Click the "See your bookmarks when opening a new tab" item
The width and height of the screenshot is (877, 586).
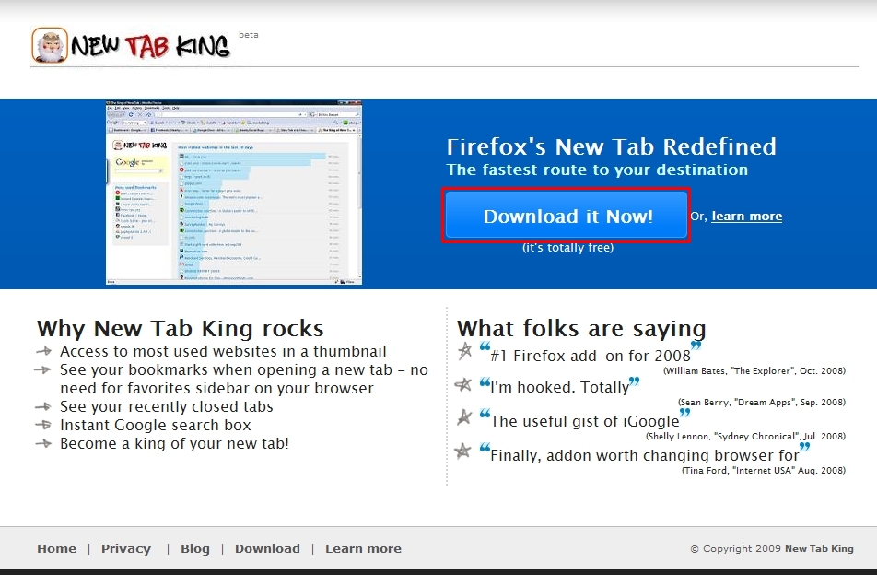pos(244,379)
